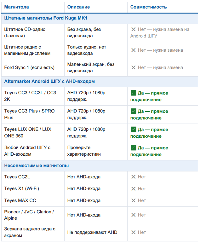Click the Штатное радио с маленьким дисплеем cell
Viewport: 200px width, 243px height.
point(33,50)
